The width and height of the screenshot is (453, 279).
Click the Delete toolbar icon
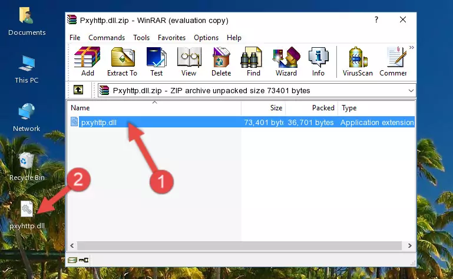tap(221, 62)
